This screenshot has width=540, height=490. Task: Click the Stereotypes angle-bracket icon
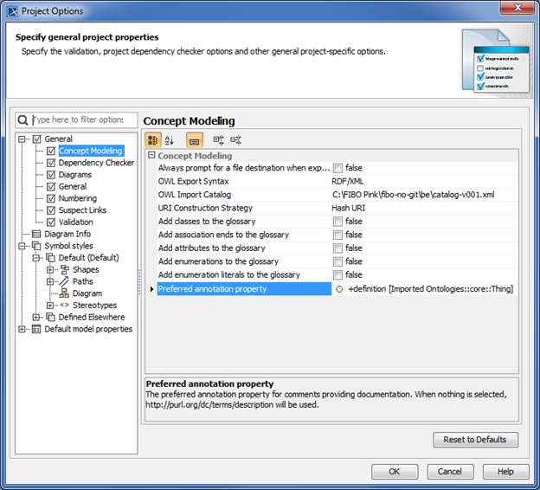64,305
